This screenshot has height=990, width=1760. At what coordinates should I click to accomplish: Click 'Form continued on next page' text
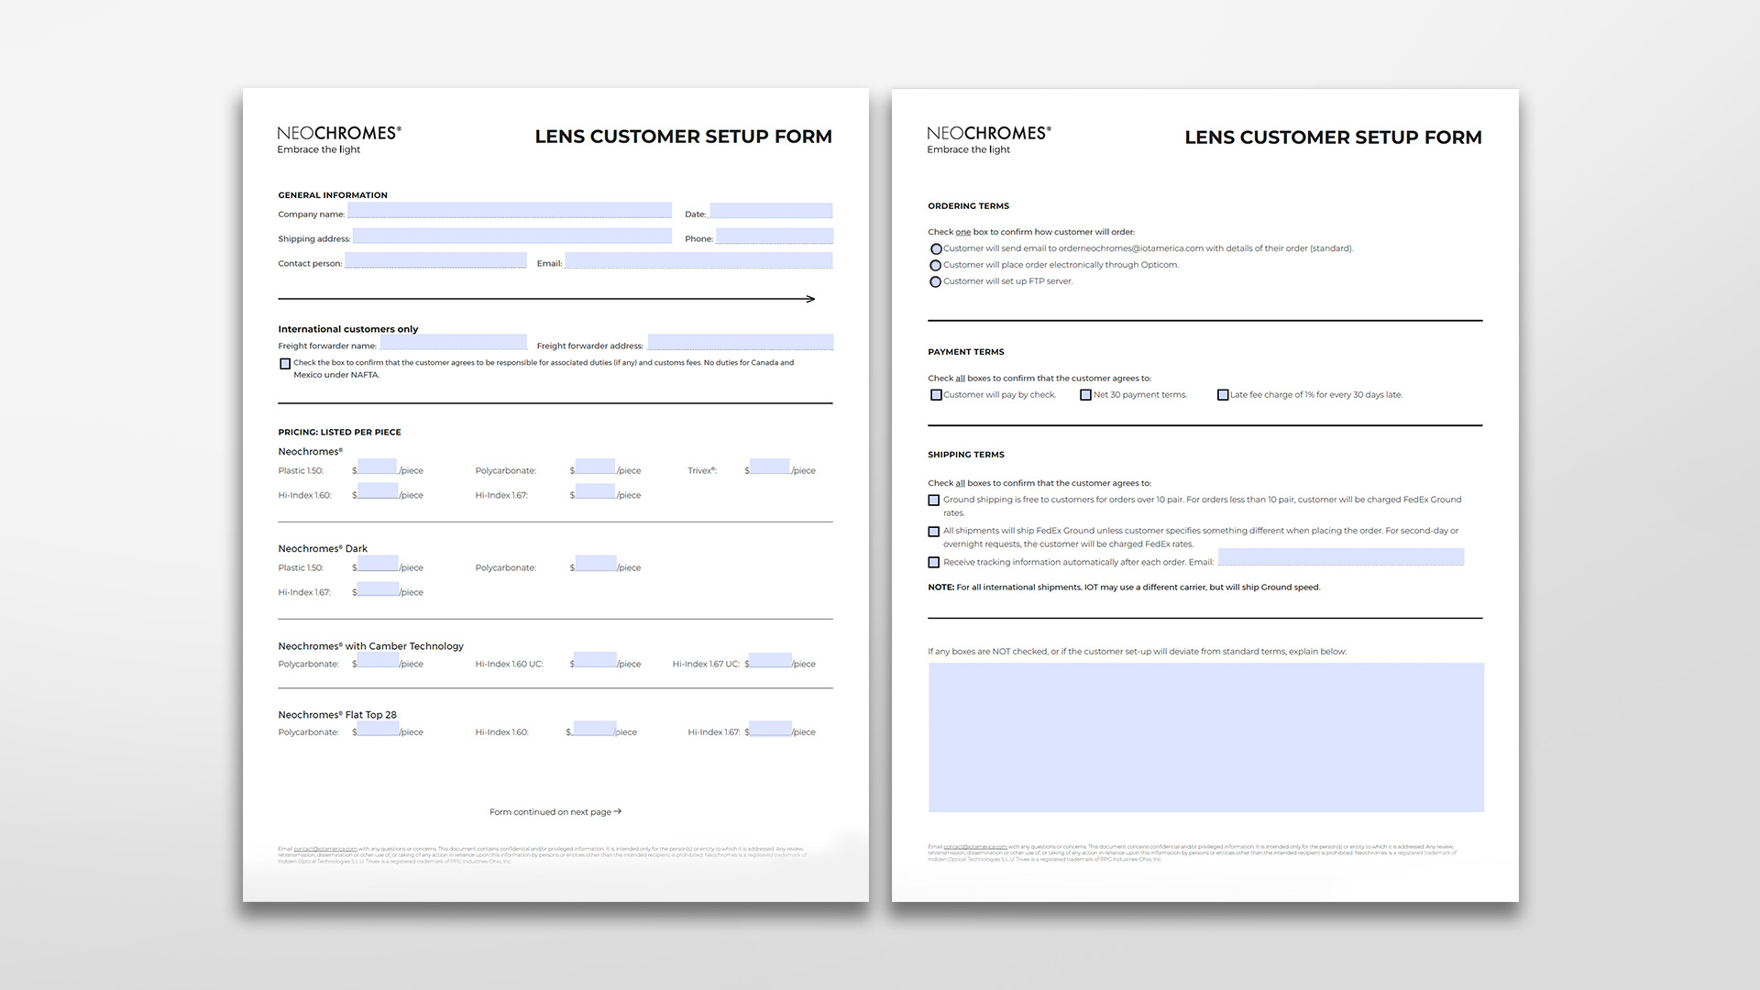pos(555,812)
